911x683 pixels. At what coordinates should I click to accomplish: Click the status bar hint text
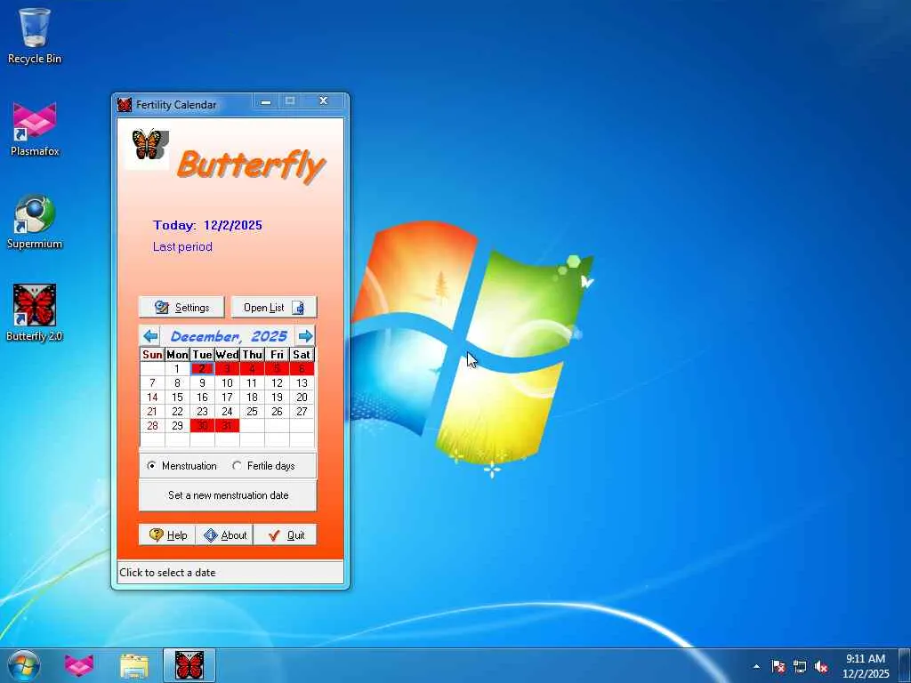(167, 573)
